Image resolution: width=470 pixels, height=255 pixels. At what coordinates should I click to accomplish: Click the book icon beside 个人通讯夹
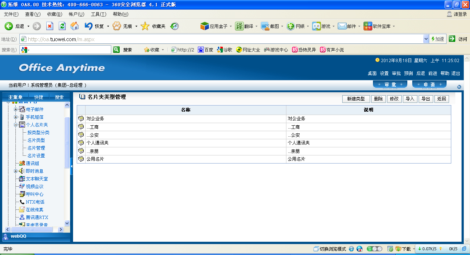(81, 143)
